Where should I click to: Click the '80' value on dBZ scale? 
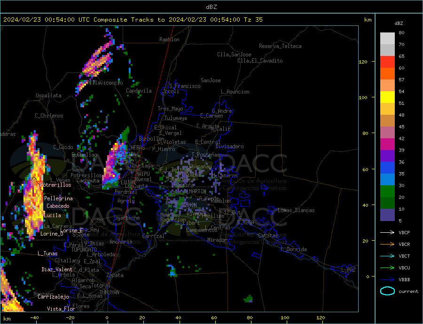[x=401, y=32]
